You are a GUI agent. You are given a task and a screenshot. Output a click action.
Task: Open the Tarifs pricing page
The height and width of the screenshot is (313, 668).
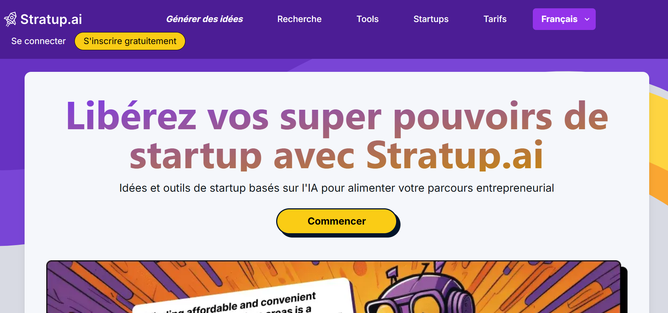(495, 19)
